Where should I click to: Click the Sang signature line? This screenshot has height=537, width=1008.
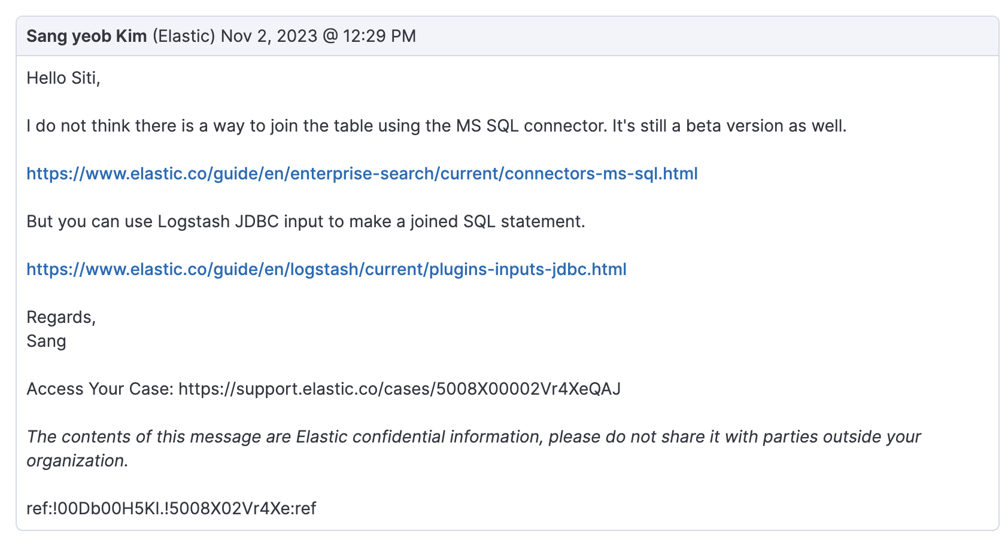(x=46, y=341)
